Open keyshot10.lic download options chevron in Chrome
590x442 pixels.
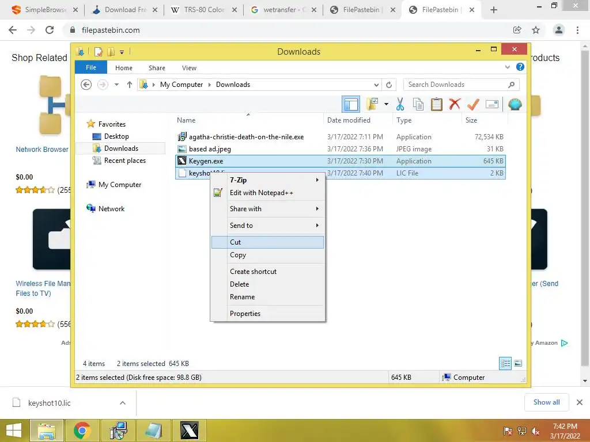123,403
